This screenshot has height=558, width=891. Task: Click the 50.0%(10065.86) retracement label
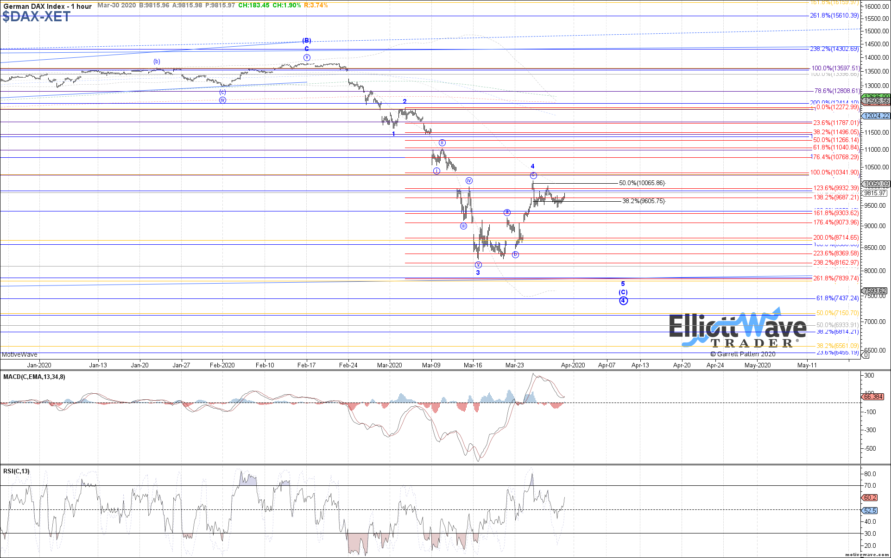tap(642, 183)
